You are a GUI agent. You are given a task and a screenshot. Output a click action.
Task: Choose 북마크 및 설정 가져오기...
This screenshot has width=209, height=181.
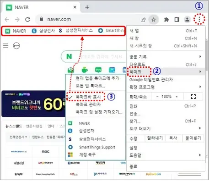96,112
